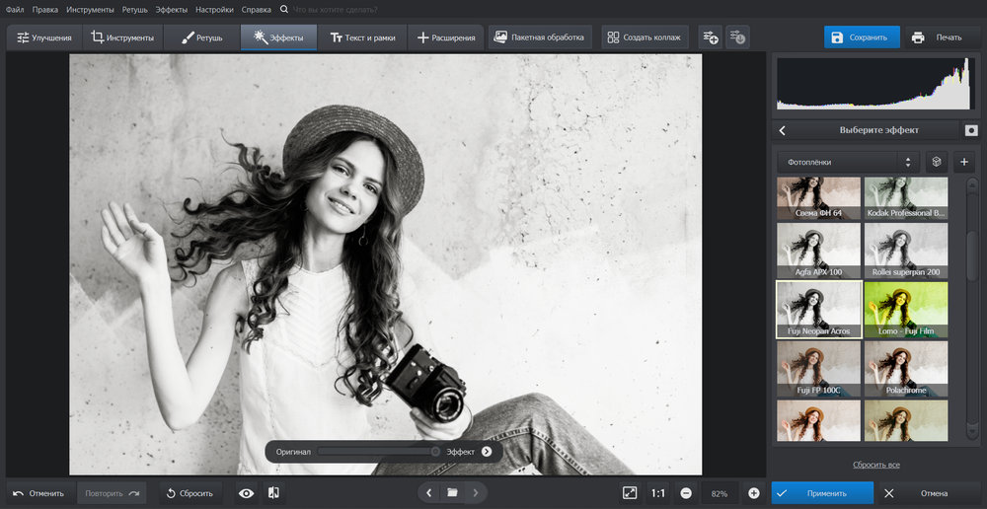The width and height of the screenshot is (987, 509).
Task: Select the Свема ФН 64 effect
Action: (x=818, y=198)
